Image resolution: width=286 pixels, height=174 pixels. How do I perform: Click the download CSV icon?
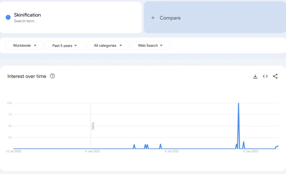(255, 76)
